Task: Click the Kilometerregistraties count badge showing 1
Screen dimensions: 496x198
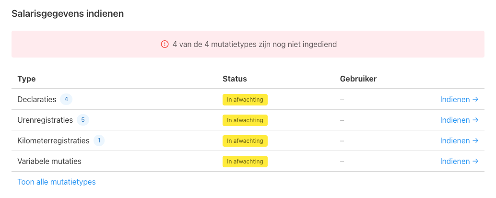Action: [x=99, y=140]
